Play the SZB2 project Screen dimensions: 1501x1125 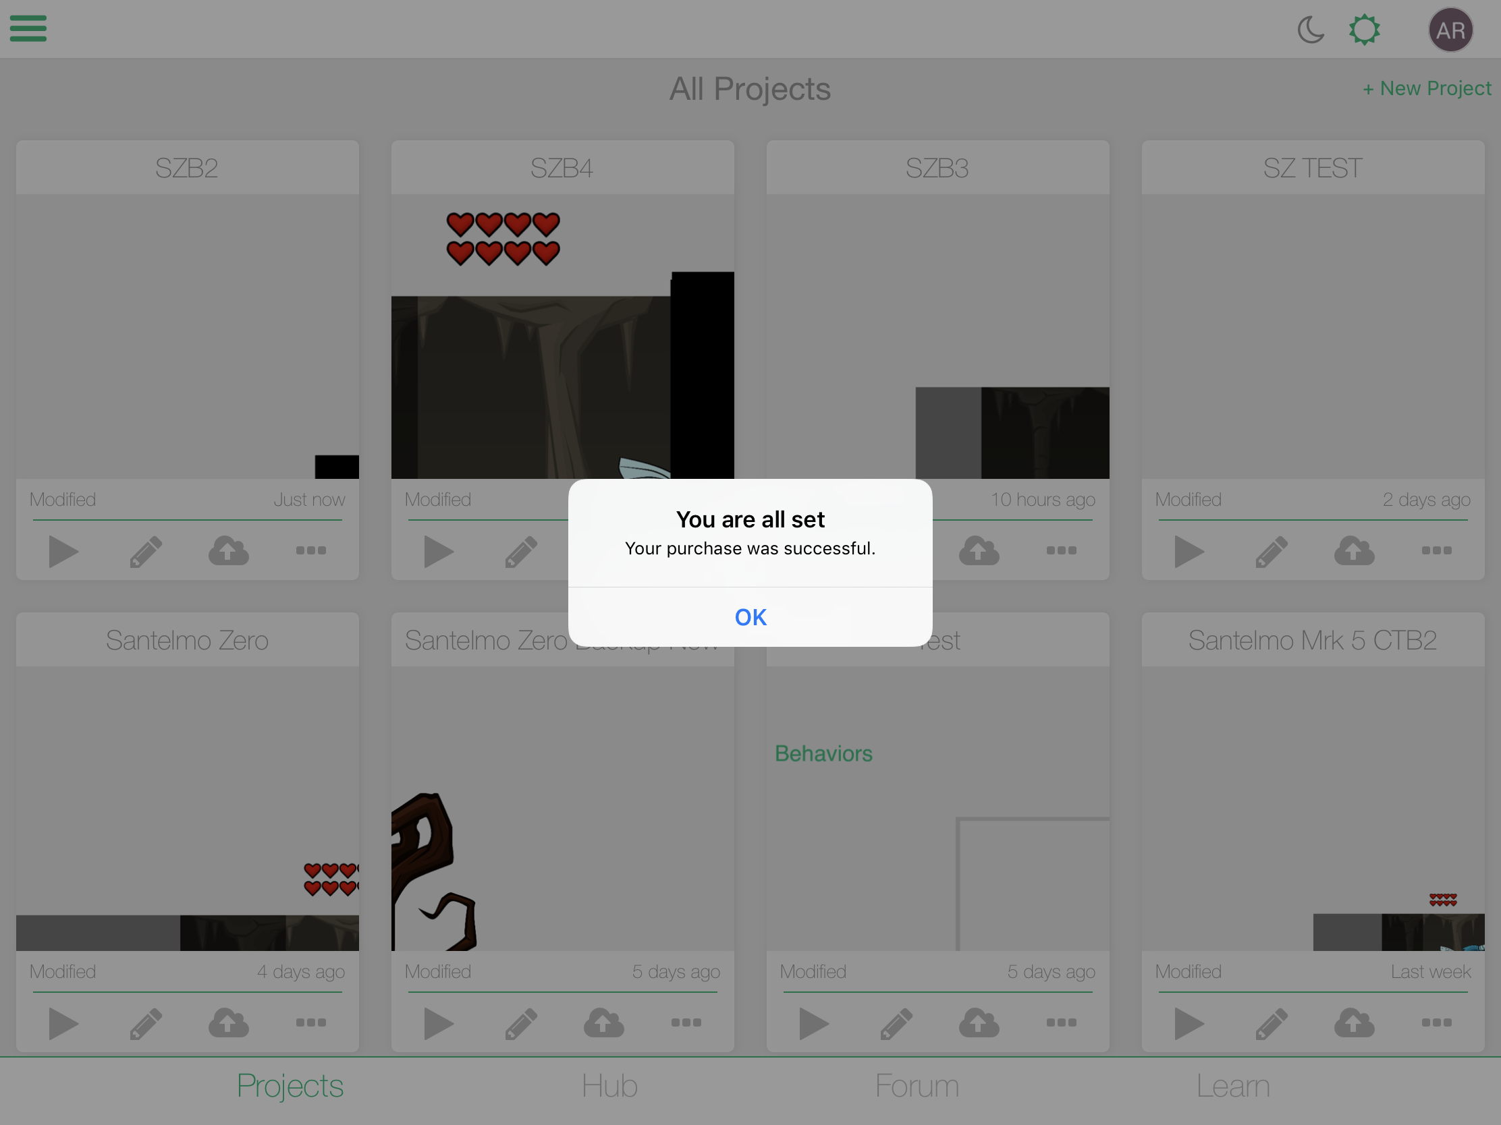click(x=63, y=550)
